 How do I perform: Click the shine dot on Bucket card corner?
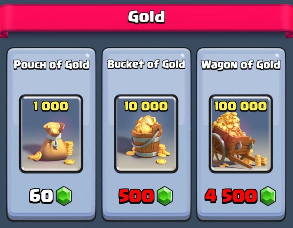pos(183,55)
